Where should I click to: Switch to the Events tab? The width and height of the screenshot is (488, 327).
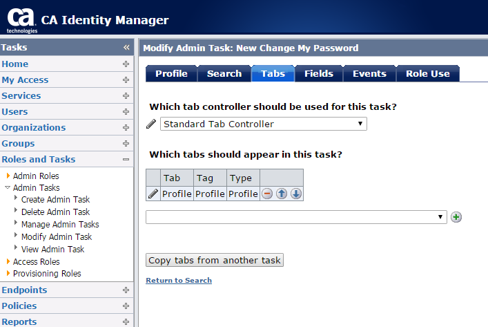(369, 74)
